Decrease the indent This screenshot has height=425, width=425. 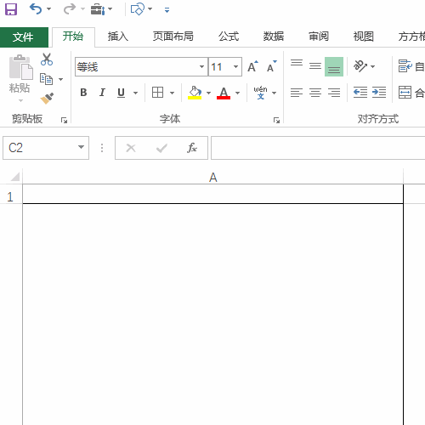pyautogui.click(x=360, y=93)
